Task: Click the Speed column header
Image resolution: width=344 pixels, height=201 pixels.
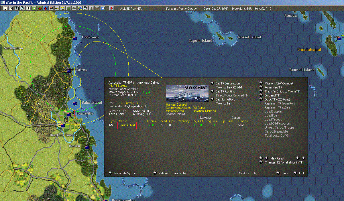Action: coord(163,121)
